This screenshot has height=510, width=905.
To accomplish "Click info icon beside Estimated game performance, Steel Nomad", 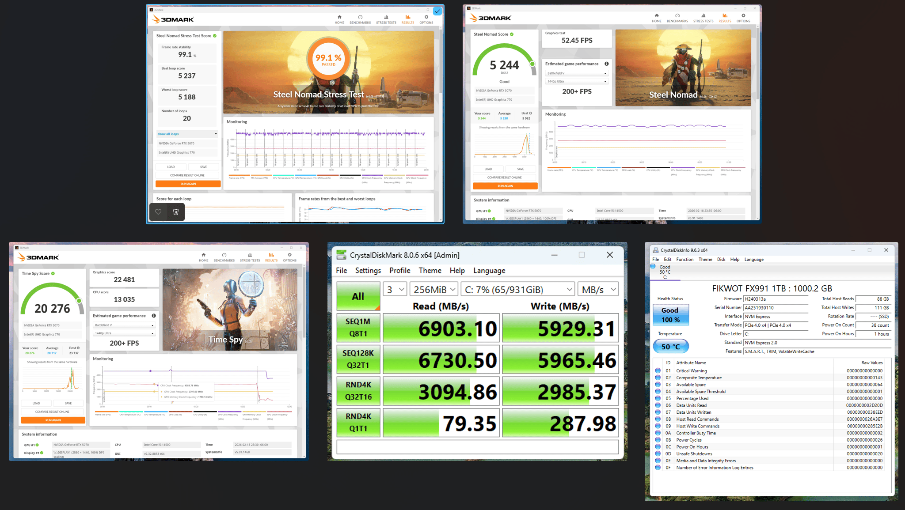I will pyautogui.click(x=607, y=64).
